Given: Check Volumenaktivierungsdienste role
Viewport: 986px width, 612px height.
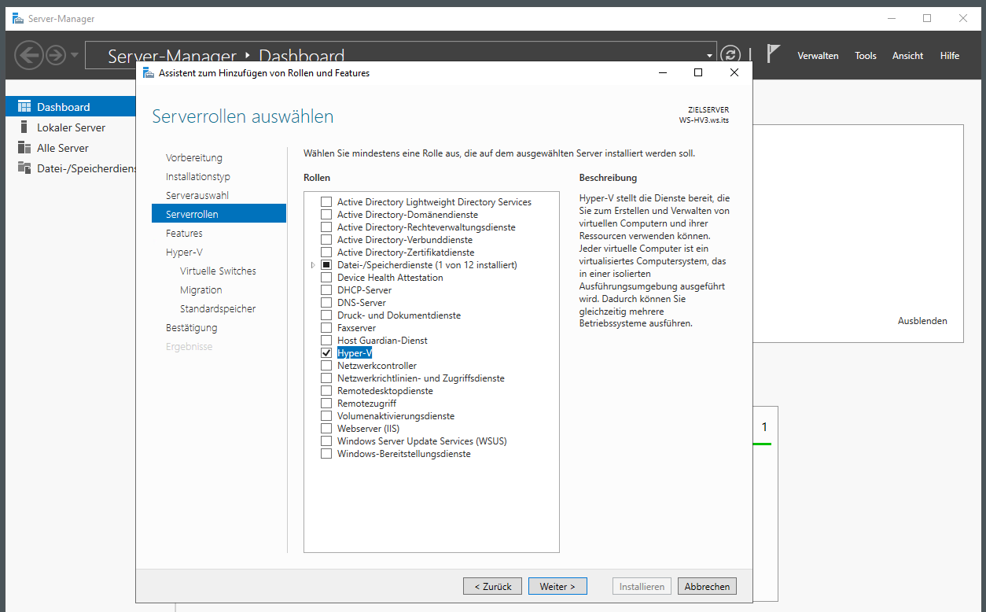Looking at the screenshot, I should point(326,416).
